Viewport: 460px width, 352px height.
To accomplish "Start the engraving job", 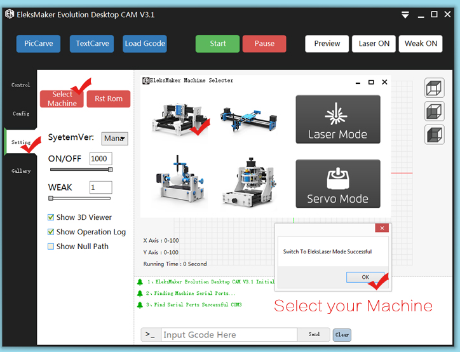I will point(218,44).
